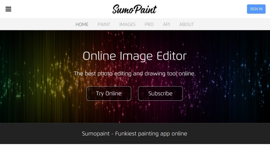
Task: Open the PAINT page from navigation
Action: coord(104,24)
